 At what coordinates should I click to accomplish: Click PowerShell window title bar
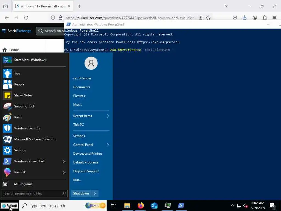click(165, 24)
